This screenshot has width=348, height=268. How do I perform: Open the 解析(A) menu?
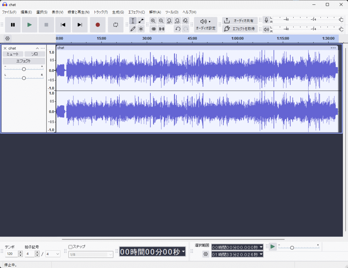pyautogui.click(x=155, y=12)
